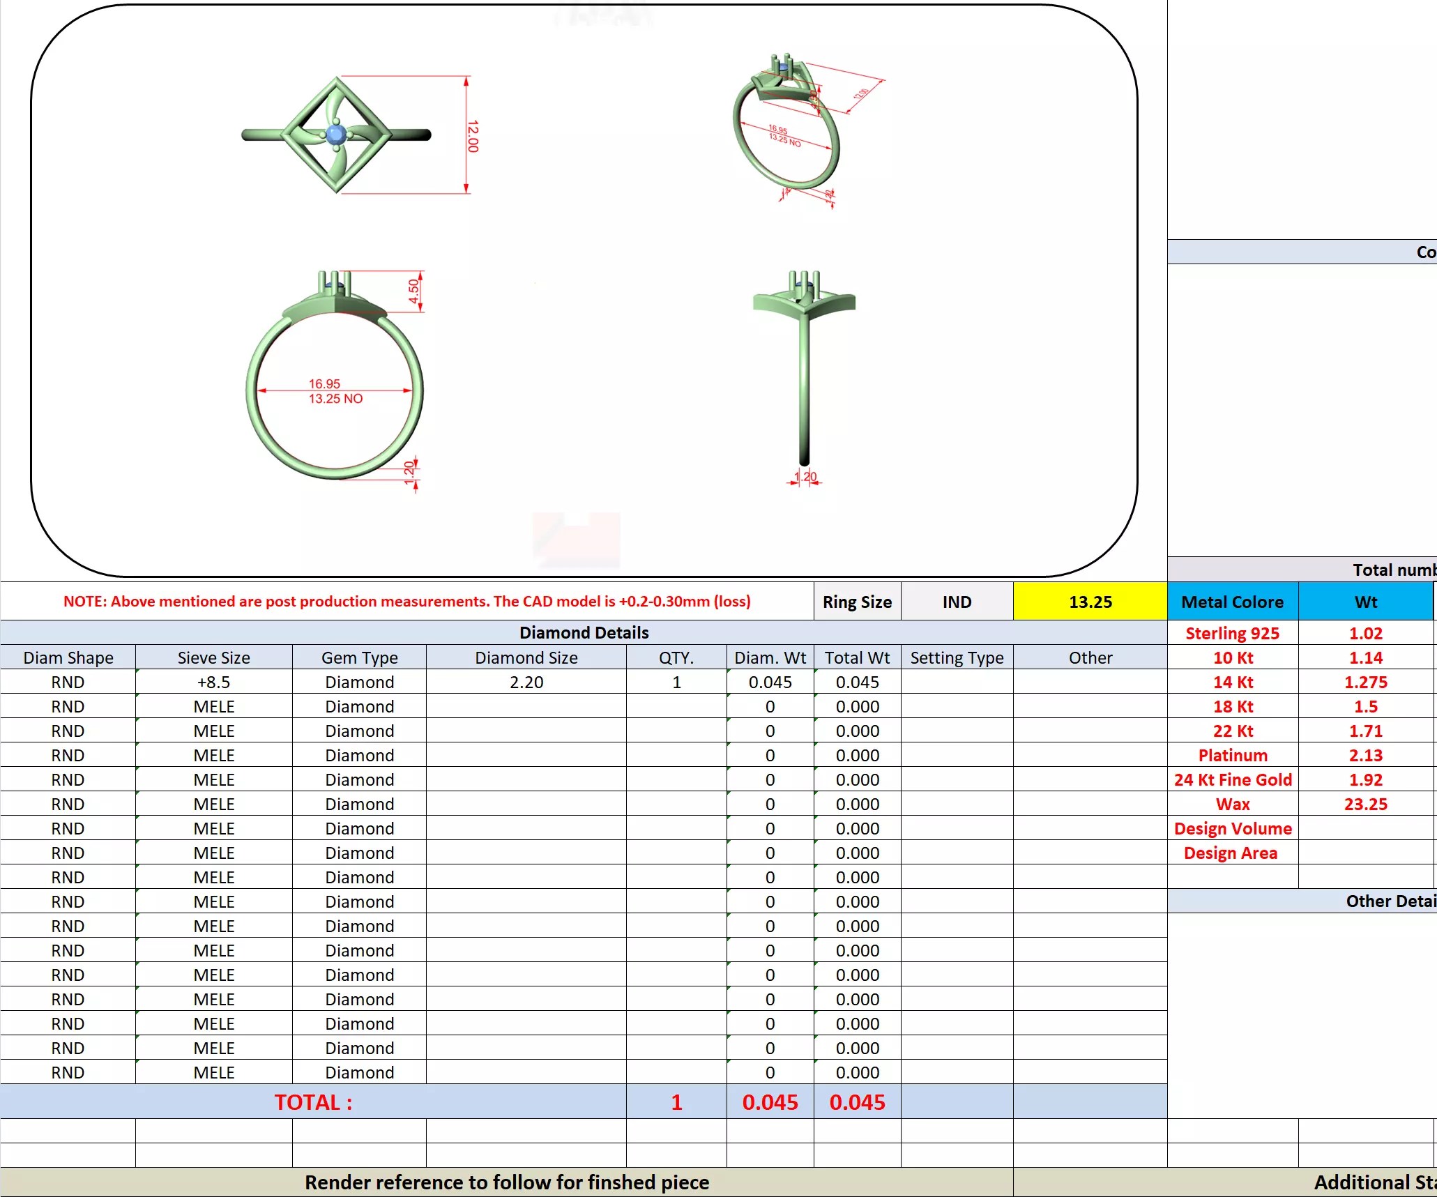Click the red NOTE about post production measurements
1437x1197 pixels.
407,601
